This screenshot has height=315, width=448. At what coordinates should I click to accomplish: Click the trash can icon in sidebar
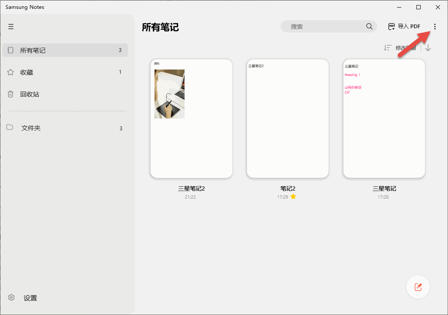point(11,94)
